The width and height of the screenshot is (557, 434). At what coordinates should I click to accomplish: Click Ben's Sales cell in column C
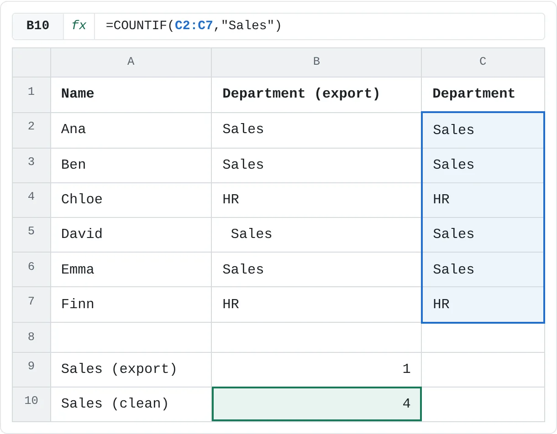pyautogui.click(x=483, y=165)
